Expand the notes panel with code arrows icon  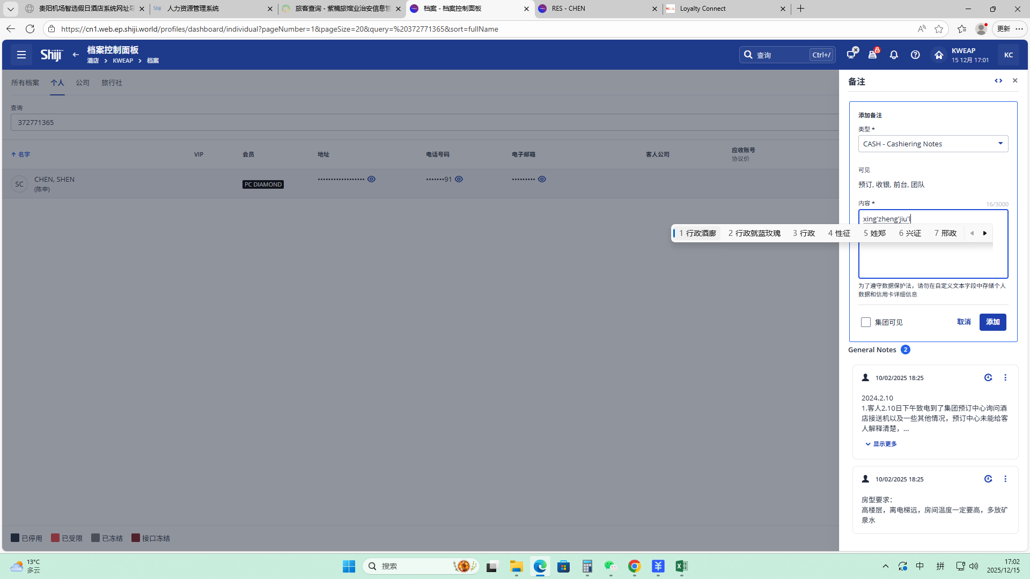point(998,80)
